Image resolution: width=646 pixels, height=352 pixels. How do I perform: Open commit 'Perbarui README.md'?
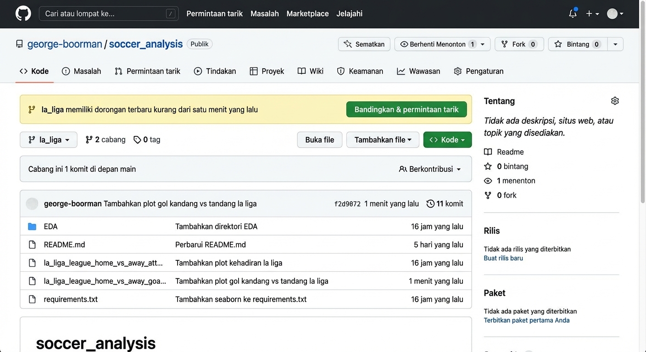[x=211, y=245]
